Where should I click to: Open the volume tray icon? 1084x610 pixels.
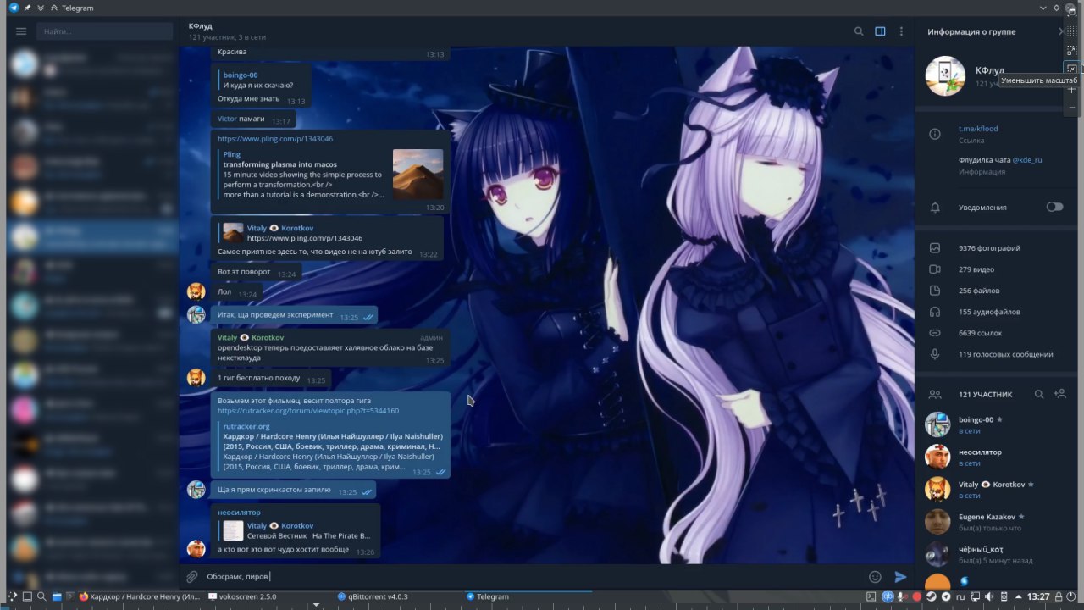pos(988,596)
